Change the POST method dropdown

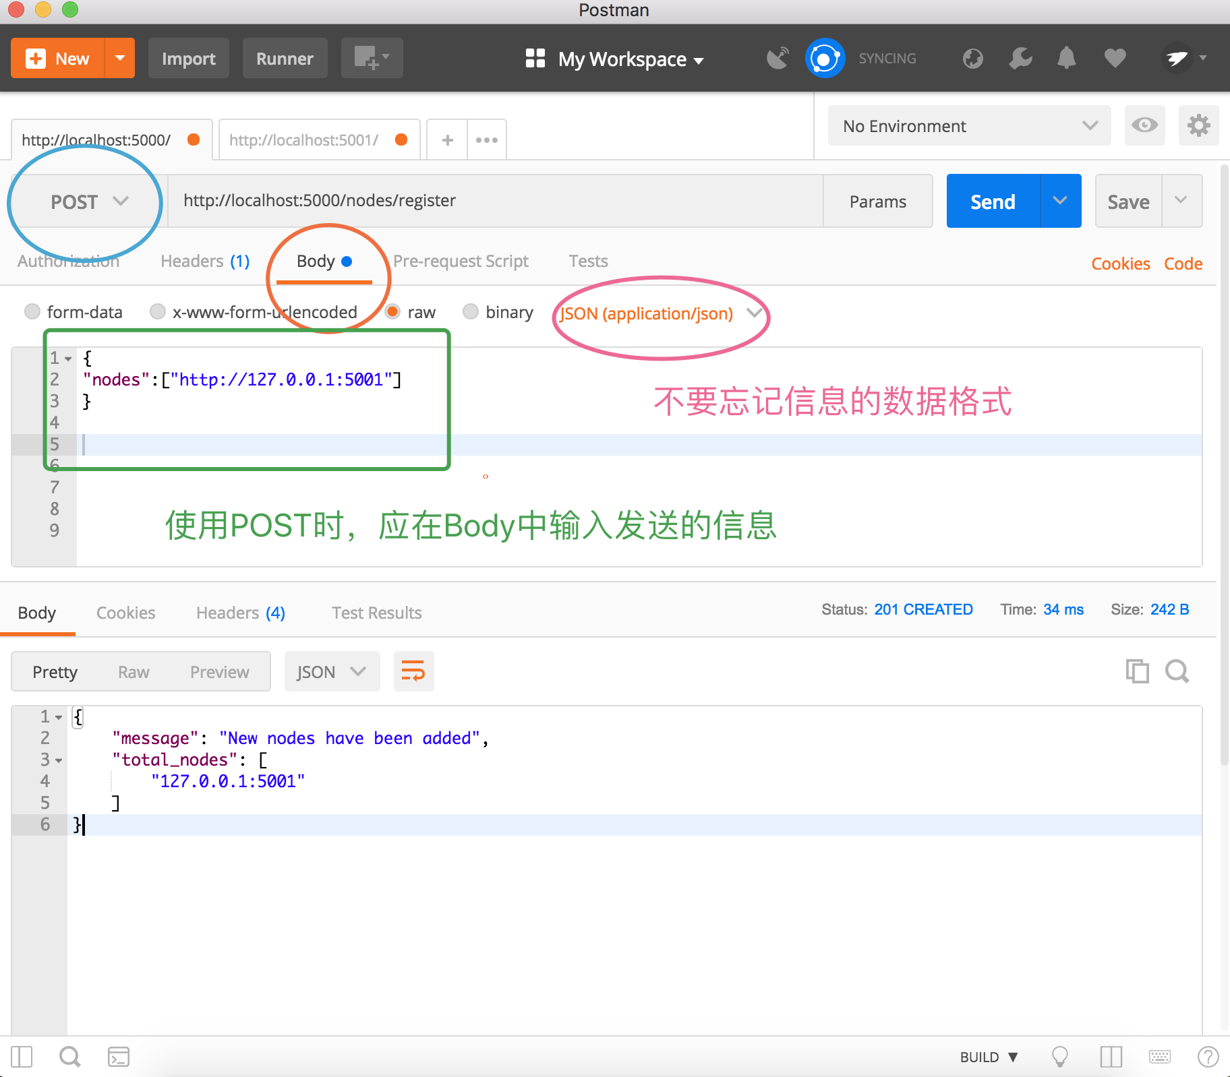pyautogui.click(x=89, y=202)
